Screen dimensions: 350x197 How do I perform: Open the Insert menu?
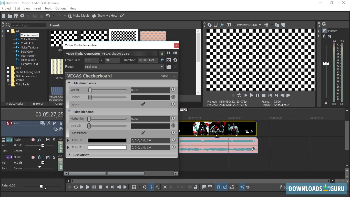tap(37, 8)
